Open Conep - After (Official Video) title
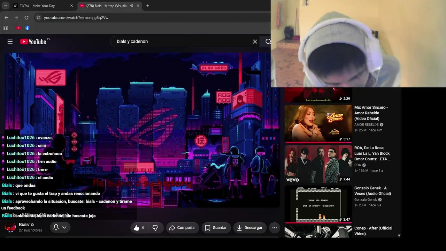 click(373, 231)
